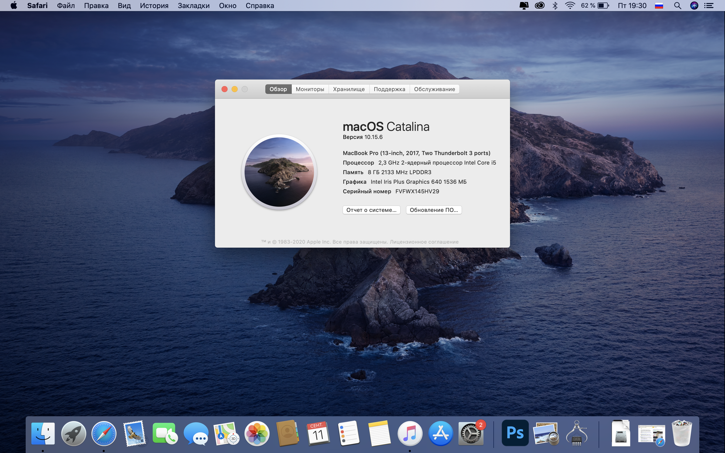Click the Siri icon in menu bar
This screenshot has width=725, height=453.
[x=694, y=6]
